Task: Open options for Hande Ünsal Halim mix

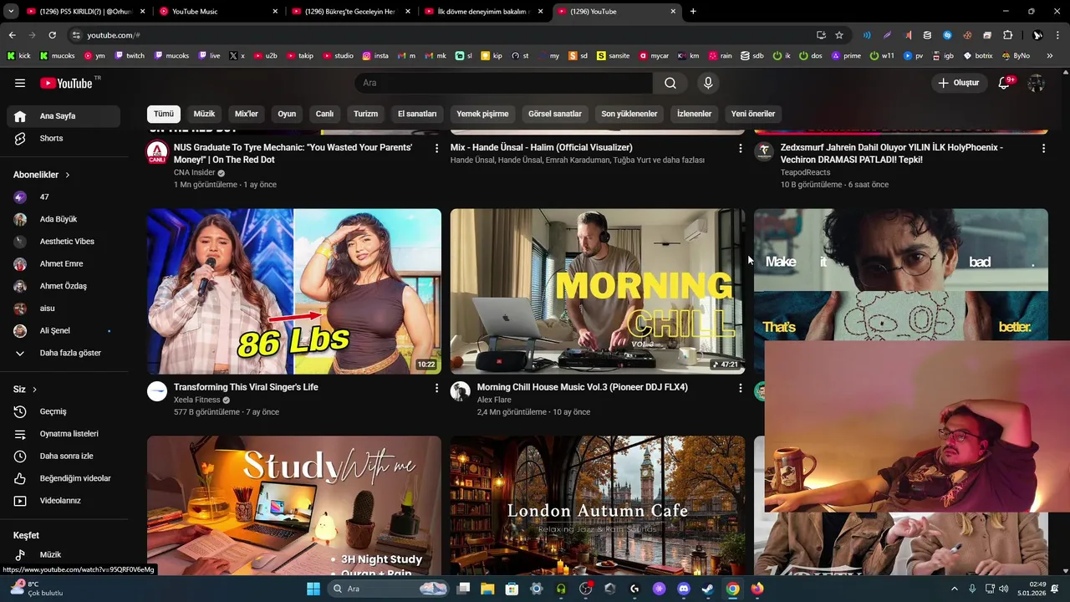Action: 740,148
